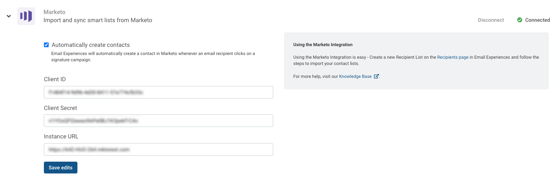Focus the Client Secret input field
Image resolution: width=556 pixels, height=179 pixels.
159,121
